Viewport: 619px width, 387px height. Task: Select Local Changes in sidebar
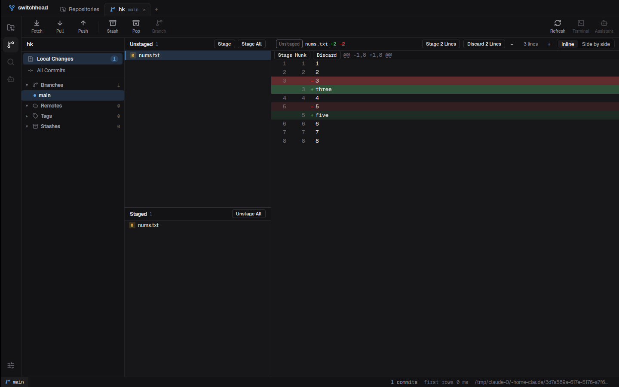coord(73,59)
